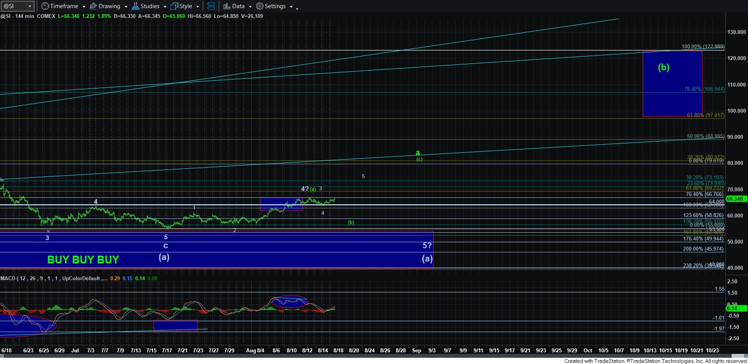This screenshot has width=748, height=364.
Task: Expand the Style dropdown arrow
Action: click(x=198, y=7)
